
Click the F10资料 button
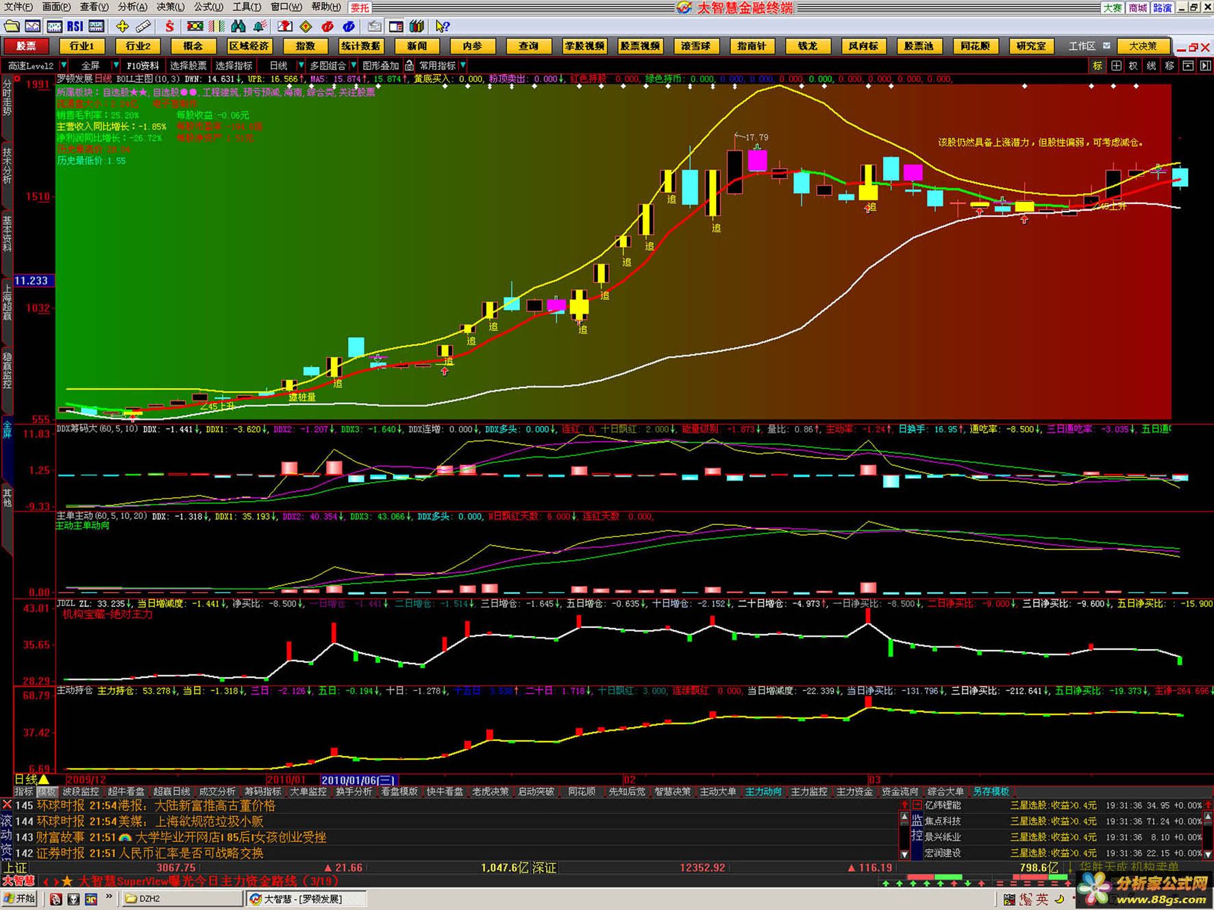(143, 66)
